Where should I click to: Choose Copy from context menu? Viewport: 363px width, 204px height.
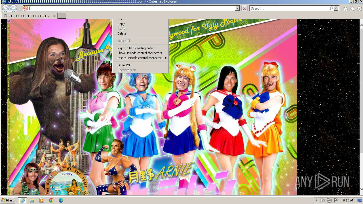pos(141,24)
